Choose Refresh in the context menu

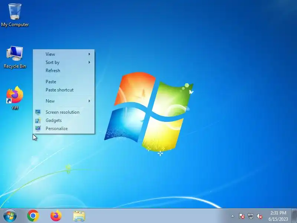click(64, 71)
